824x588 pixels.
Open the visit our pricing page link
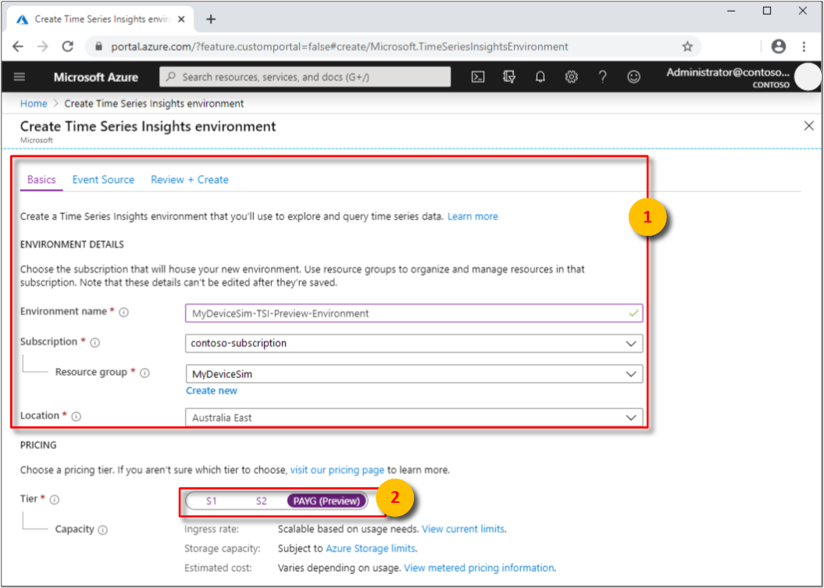[x=337, y=470]
